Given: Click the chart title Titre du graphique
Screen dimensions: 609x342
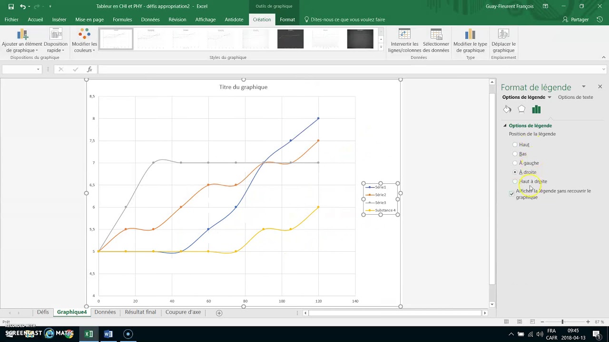Looking at the screenshot, I should tap(243, 87).
